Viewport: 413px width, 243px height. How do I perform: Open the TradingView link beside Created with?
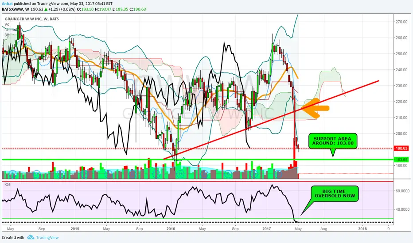[47, 238]
